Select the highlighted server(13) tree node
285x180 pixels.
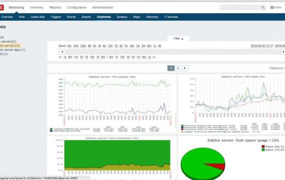[9, 45]
